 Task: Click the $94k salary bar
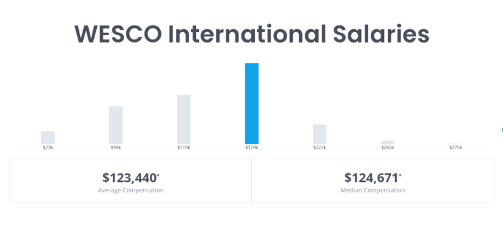pos(116,125)
